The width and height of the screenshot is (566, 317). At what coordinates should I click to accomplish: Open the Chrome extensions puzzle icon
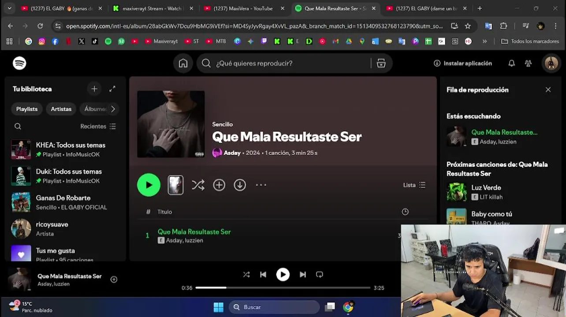[x=503, y=26]
